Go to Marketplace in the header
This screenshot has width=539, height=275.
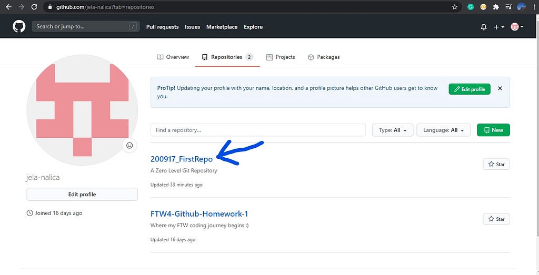(222, 27)
